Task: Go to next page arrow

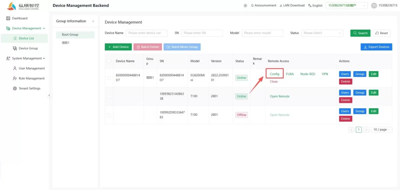Action: (366, 130)
